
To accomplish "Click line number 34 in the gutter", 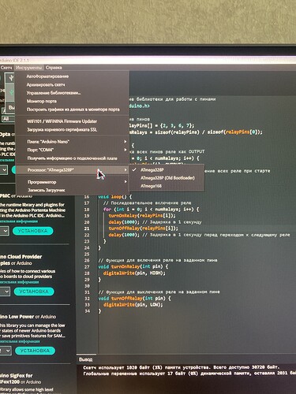I will coord(88,311).
